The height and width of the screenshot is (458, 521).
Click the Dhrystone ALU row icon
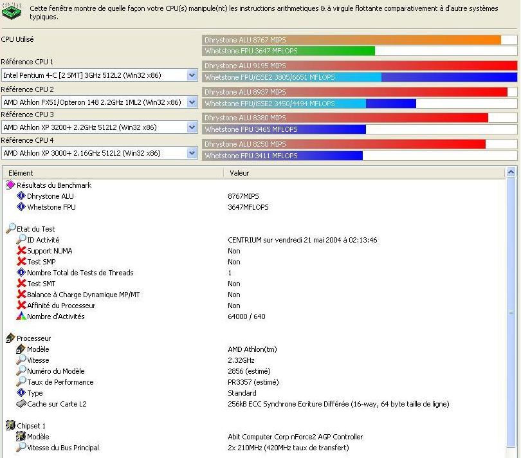tap(21, 196)
